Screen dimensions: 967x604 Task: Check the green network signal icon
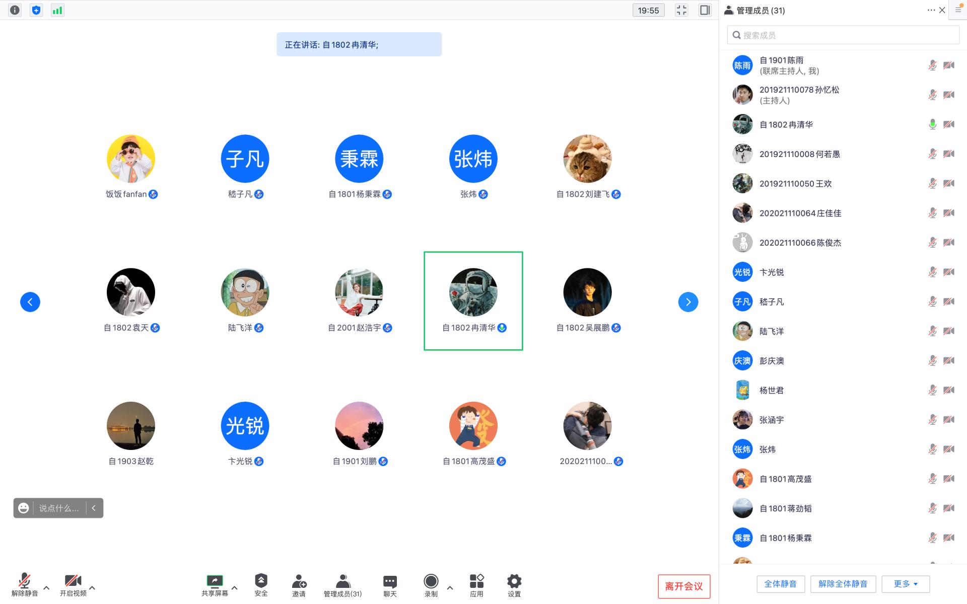click(57, 10)
